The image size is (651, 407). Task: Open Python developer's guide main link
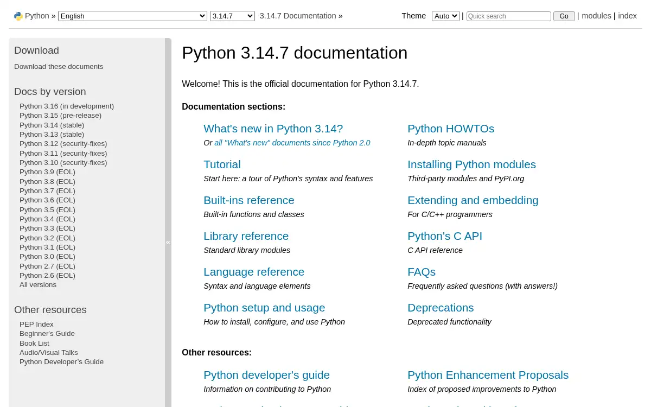(266, 375)
